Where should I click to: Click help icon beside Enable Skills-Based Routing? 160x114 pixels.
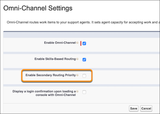(x=77, y=59)
